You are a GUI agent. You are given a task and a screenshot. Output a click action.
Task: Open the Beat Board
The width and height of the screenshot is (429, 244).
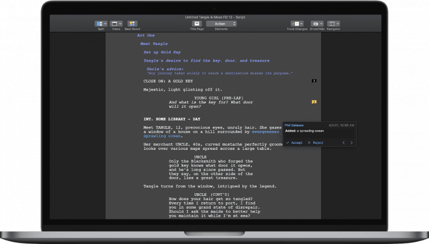(132, 24)
